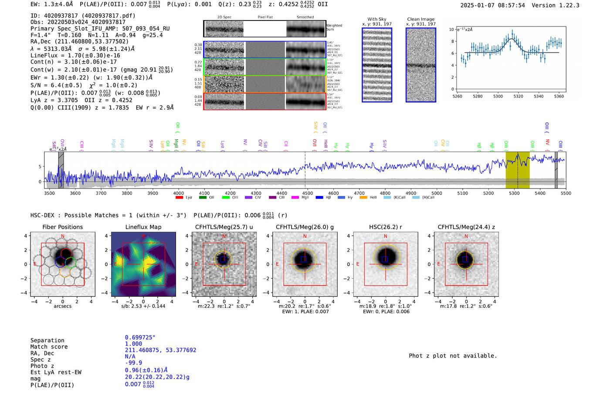Click the dark green OII legend swatch

pos(203,198)
